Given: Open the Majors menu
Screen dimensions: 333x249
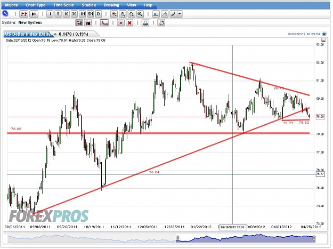Looking at the screenshot, I should click(x=11, y=5).
